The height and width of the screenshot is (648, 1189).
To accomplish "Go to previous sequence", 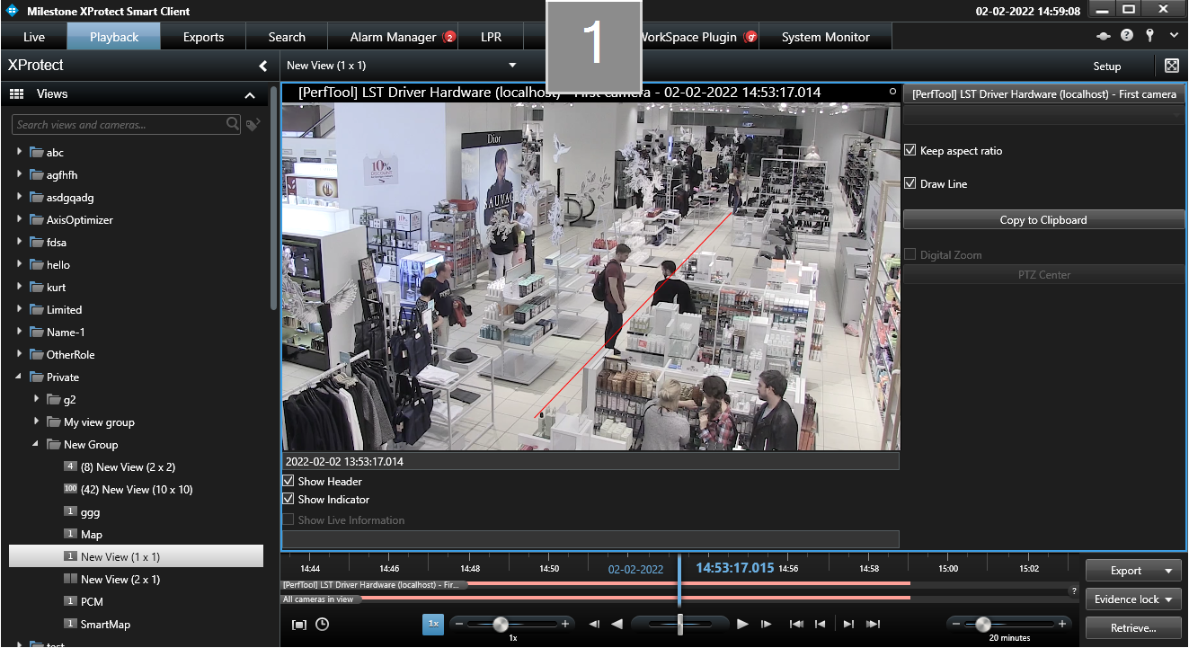I will [820, 624].
